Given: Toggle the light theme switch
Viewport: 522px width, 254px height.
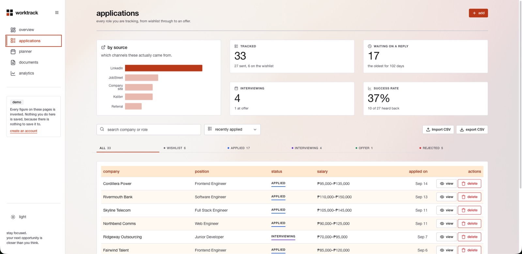Looking at the screenshot, I should click(19, 217).
